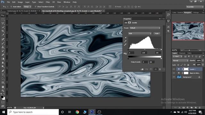Select the Hand tool

(x=3, y=87)
